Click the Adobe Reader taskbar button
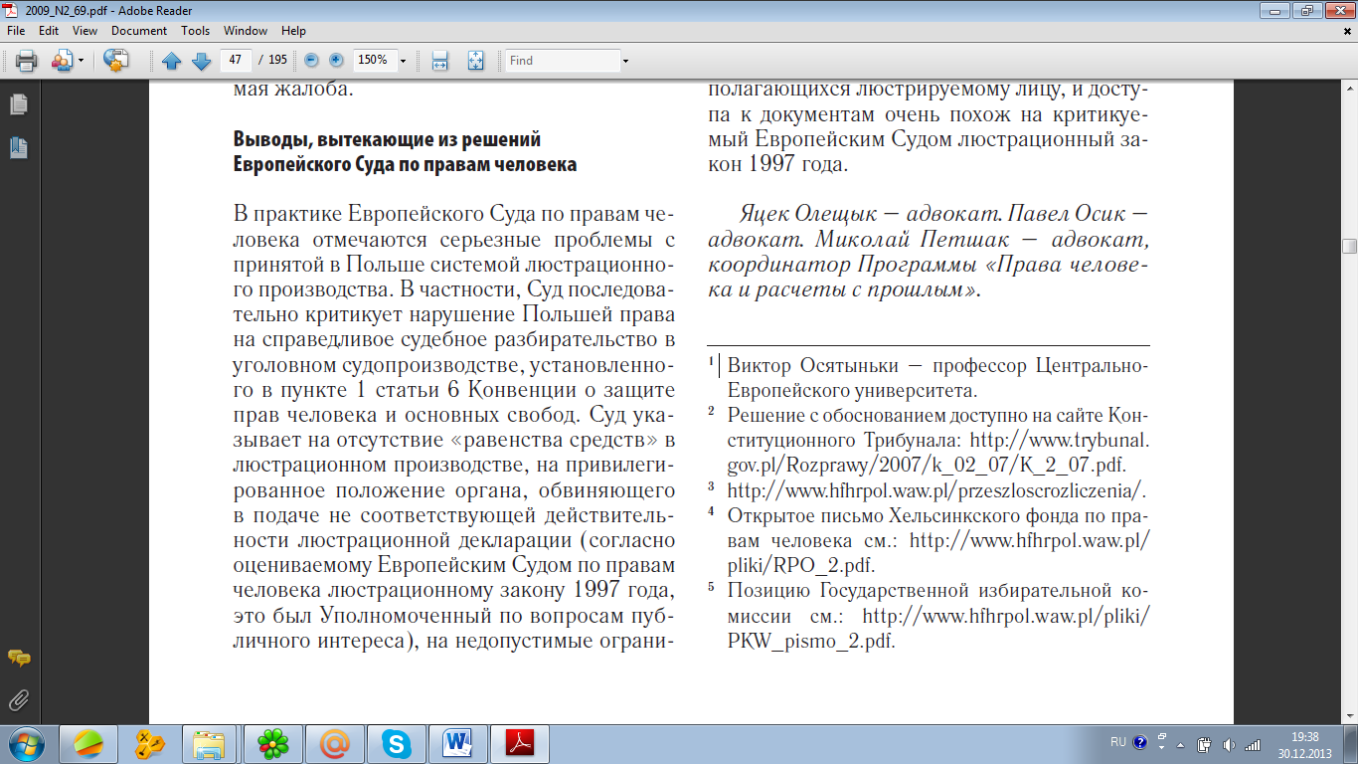The height and width of the screenshot is (764, 1358). (521, 744)
